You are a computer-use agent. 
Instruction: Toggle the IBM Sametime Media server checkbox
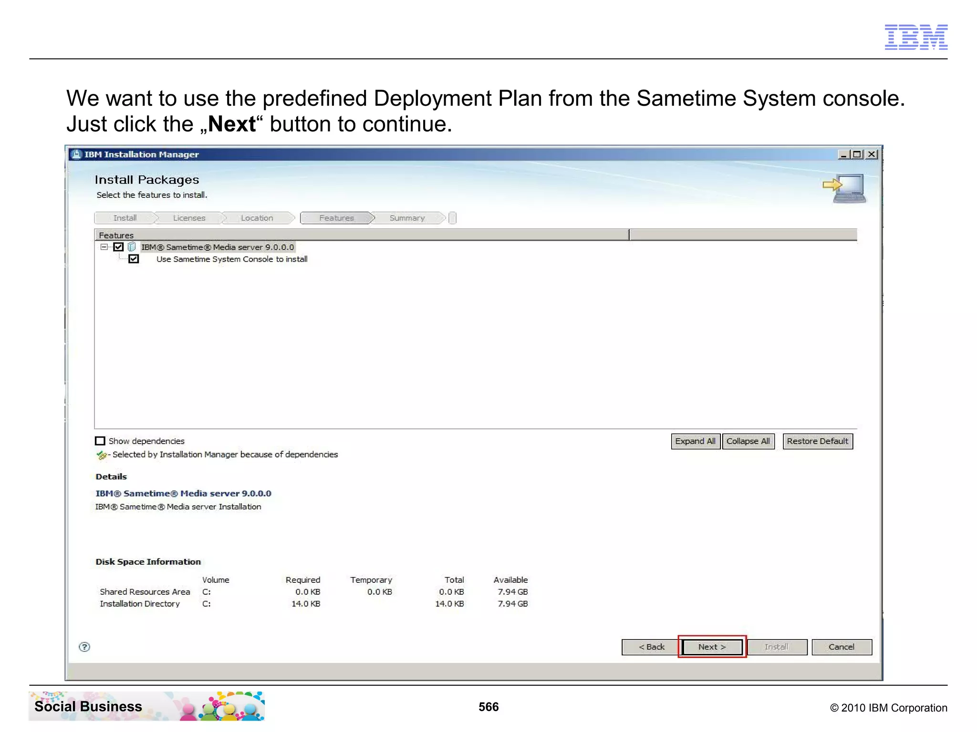(119, 247)
